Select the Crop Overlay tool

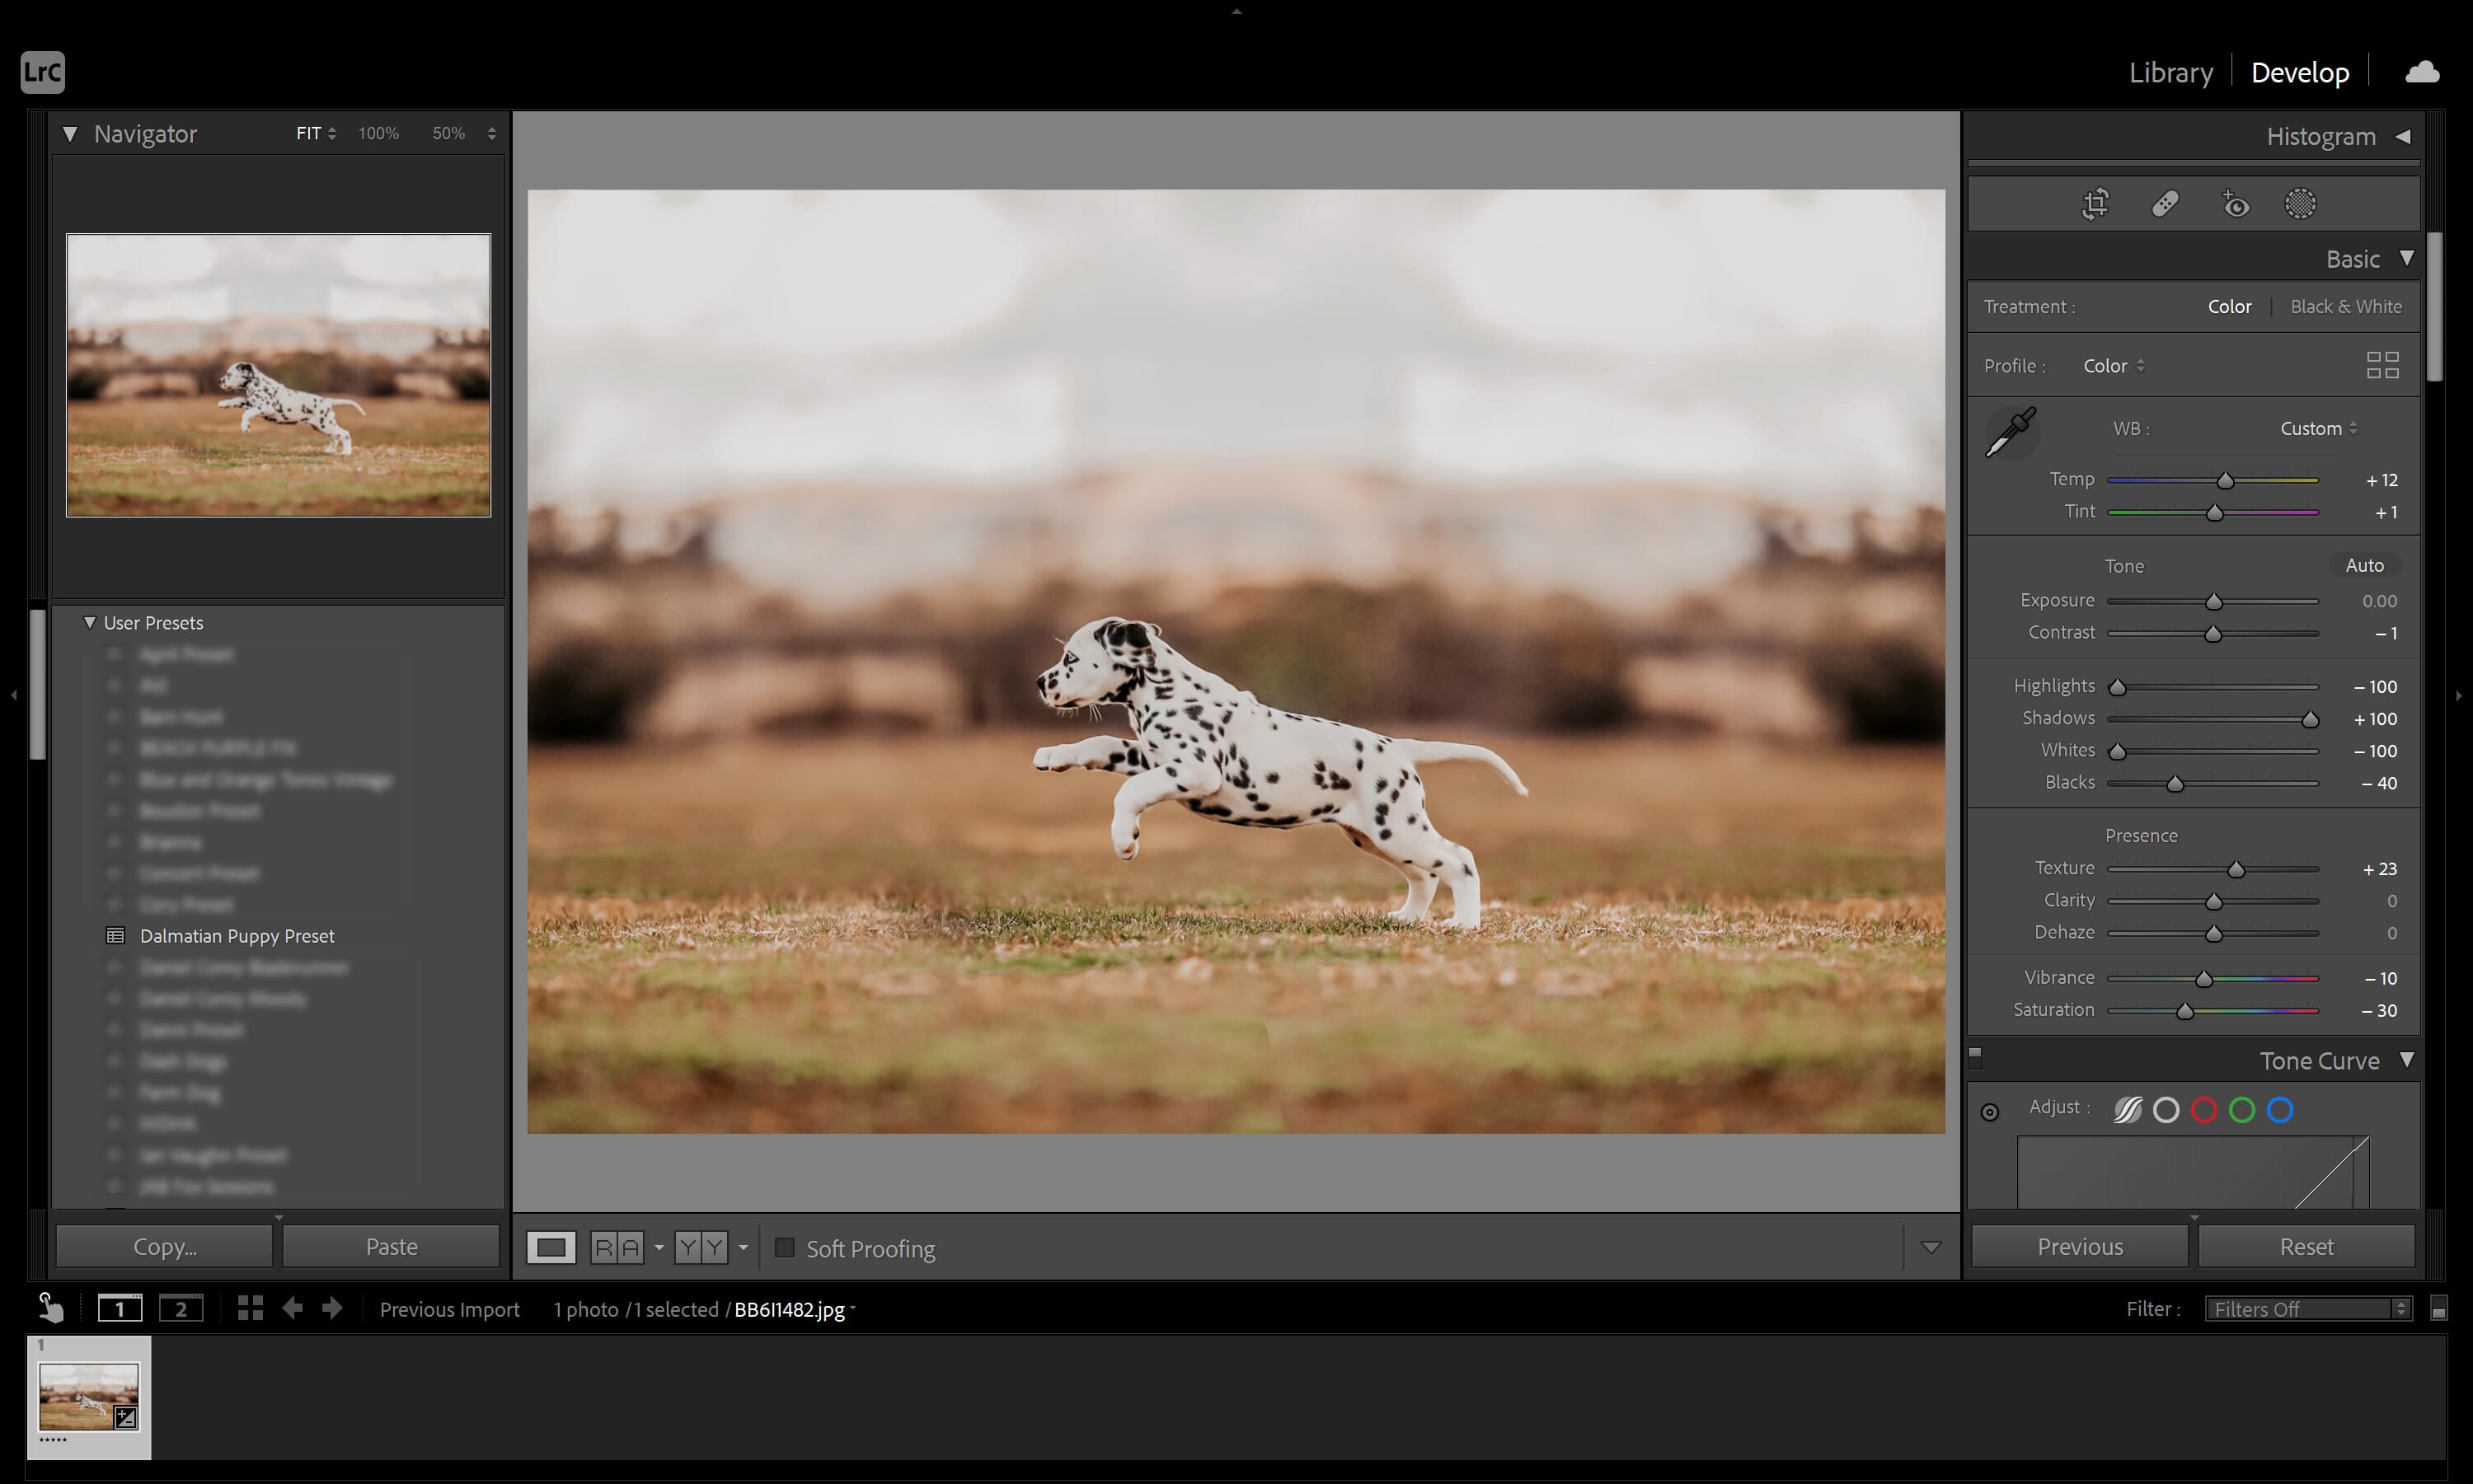pos(2095,204)
